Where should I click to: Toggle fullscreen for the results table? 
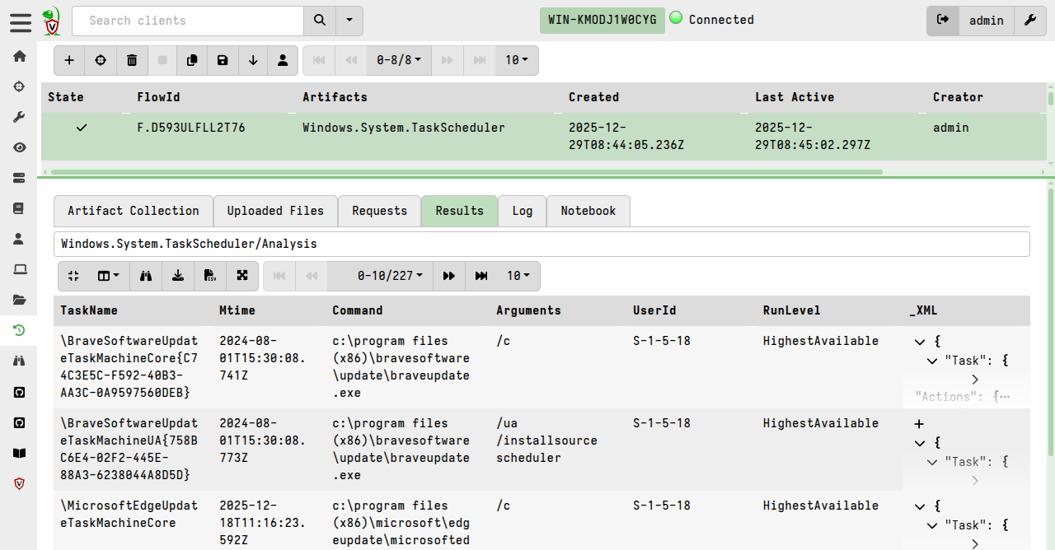click(x=242, y=276)
